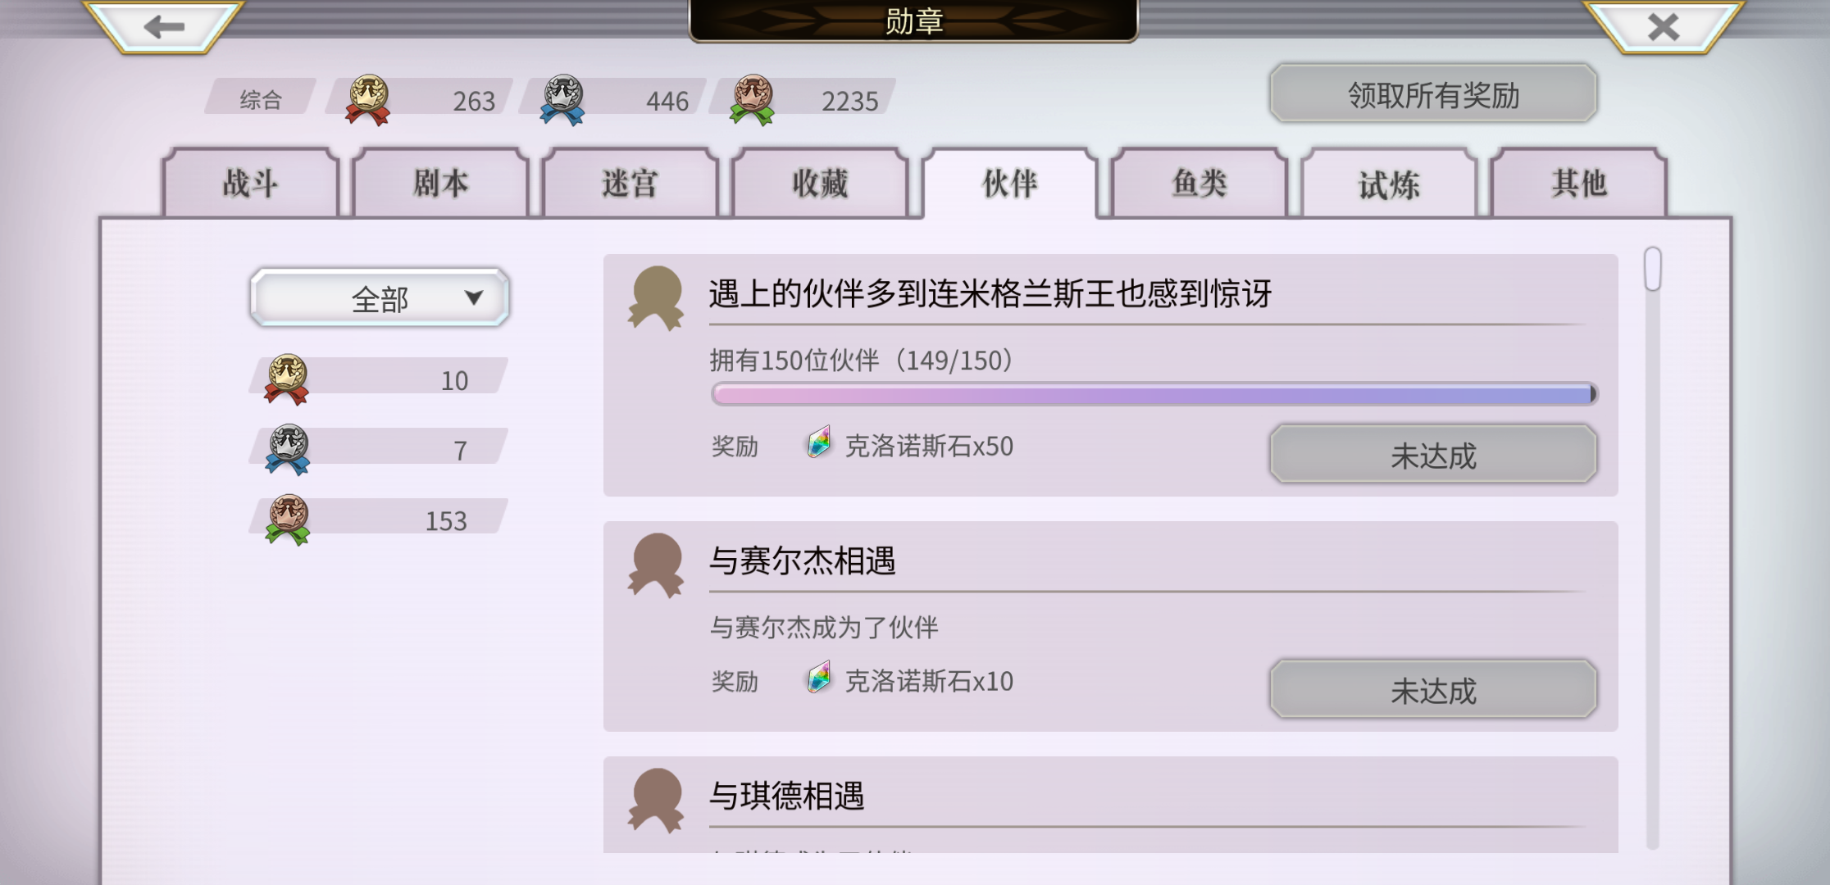
Task: Click the gold medal icon in summary bar
Action: [368, 100]
